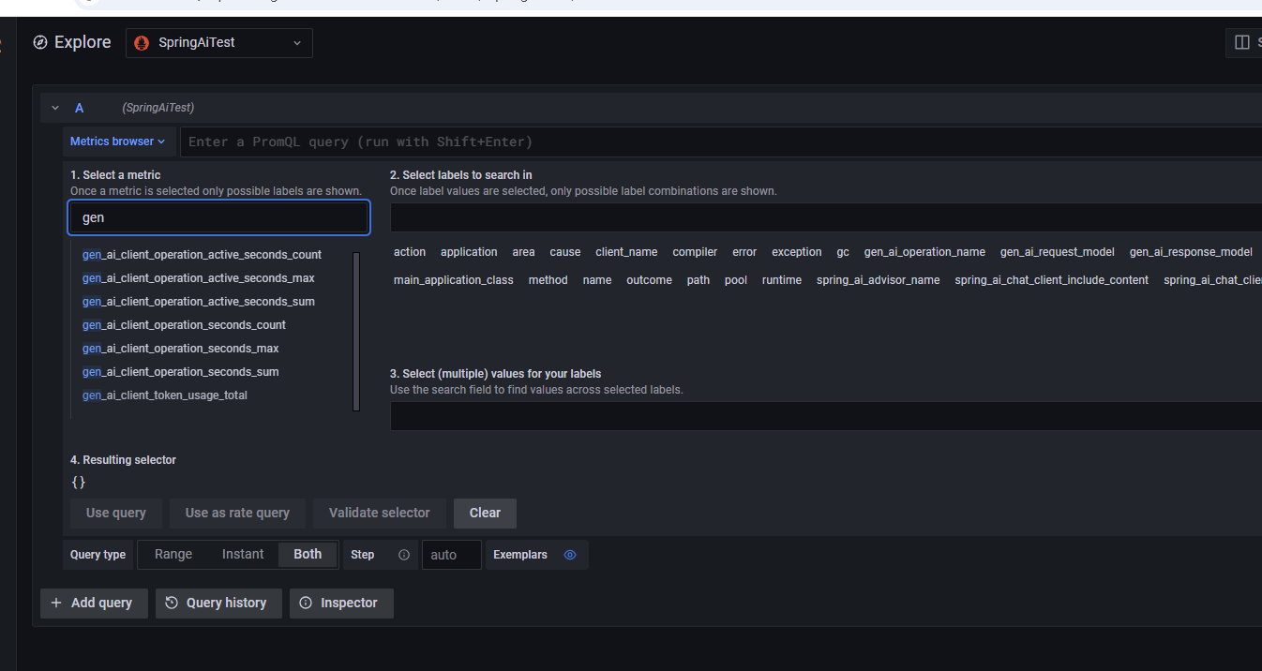Toggle the Metrics browser dropdown
This screenshot has height=671, width=1262.
click(118, 142)
